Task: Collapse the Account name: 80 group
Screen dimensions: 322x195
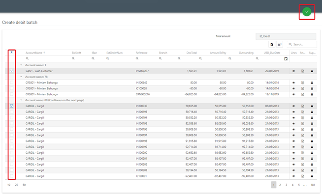Action: (x=21, y=100)
